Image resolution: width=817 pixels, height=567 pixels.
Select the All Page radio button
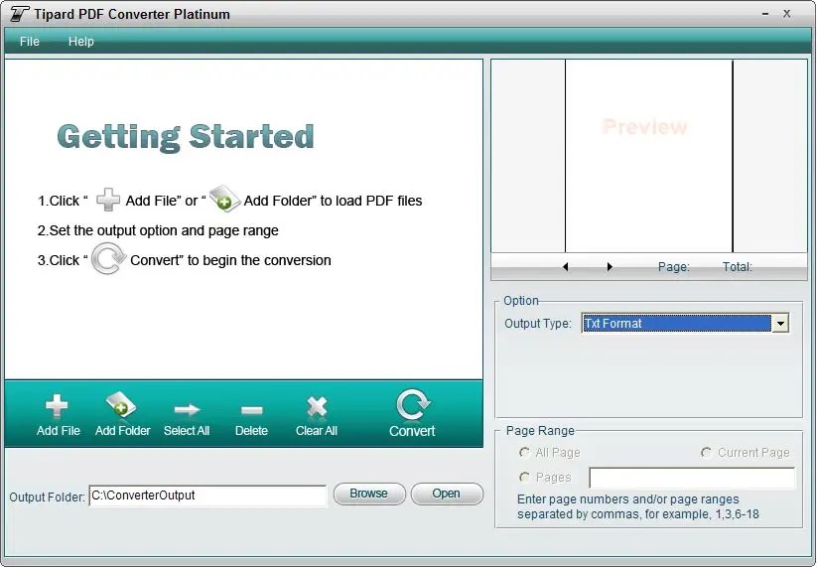click(x=525, y=453)
